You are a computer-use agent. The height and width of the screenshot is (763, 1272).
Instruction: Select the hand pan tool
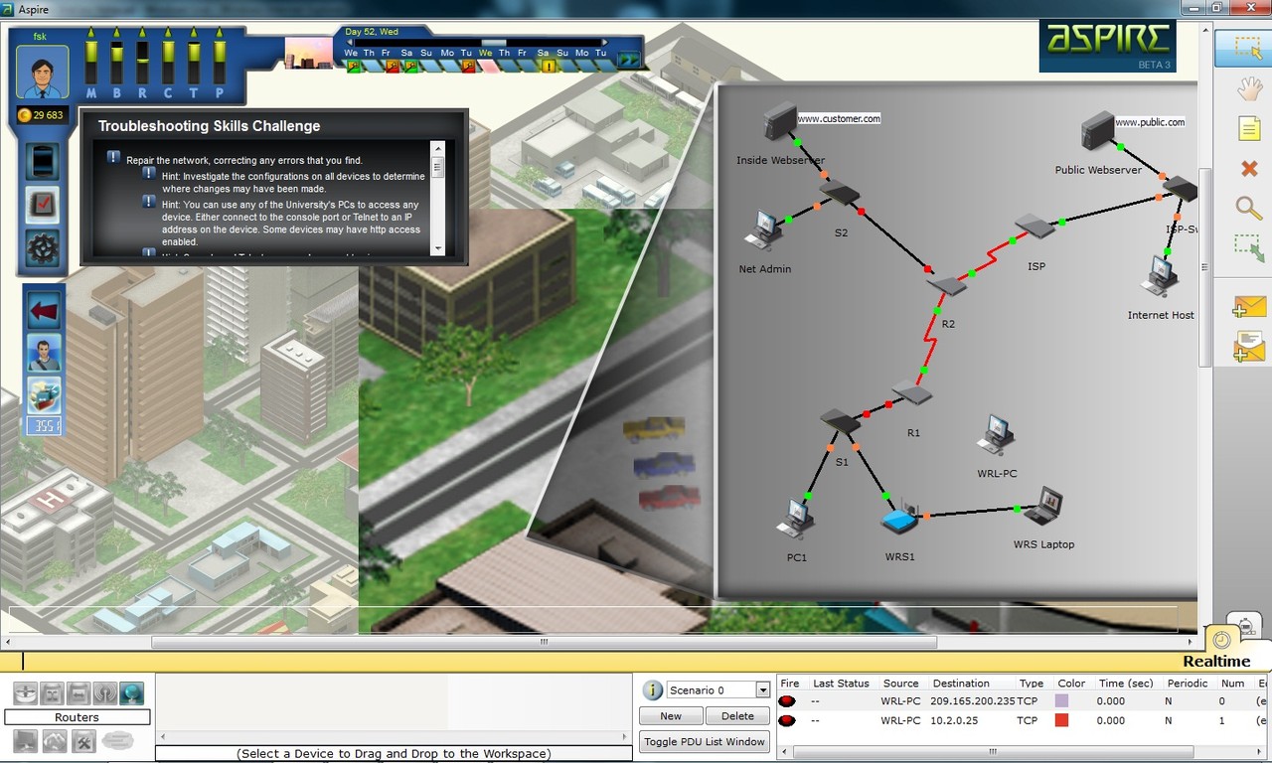tap(1248, 87)
